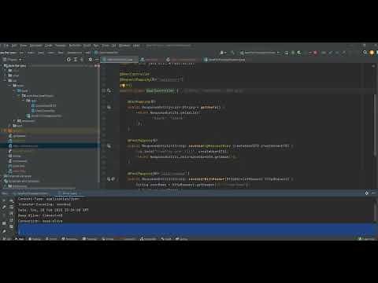The image size is (378, 283).
Task: Click gutter icon beside the class declaration
Action: click(x=109, y=90)
